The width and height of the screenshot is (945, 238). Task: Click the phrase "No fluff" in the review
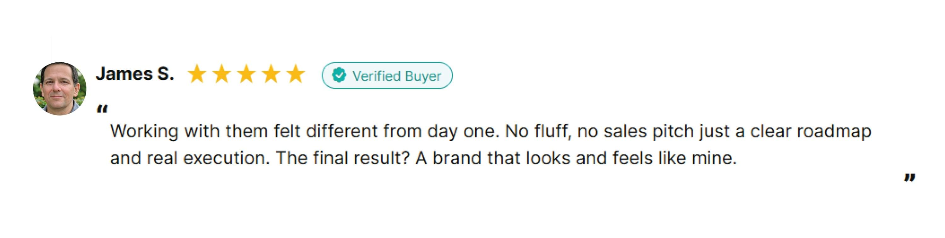pyautogui.click(x=538, y=131)
